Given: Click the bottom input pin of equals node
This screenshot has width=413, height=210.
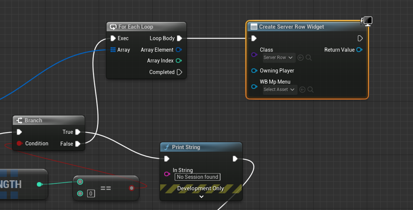Looking at the screenshot, I should [80, 193].
